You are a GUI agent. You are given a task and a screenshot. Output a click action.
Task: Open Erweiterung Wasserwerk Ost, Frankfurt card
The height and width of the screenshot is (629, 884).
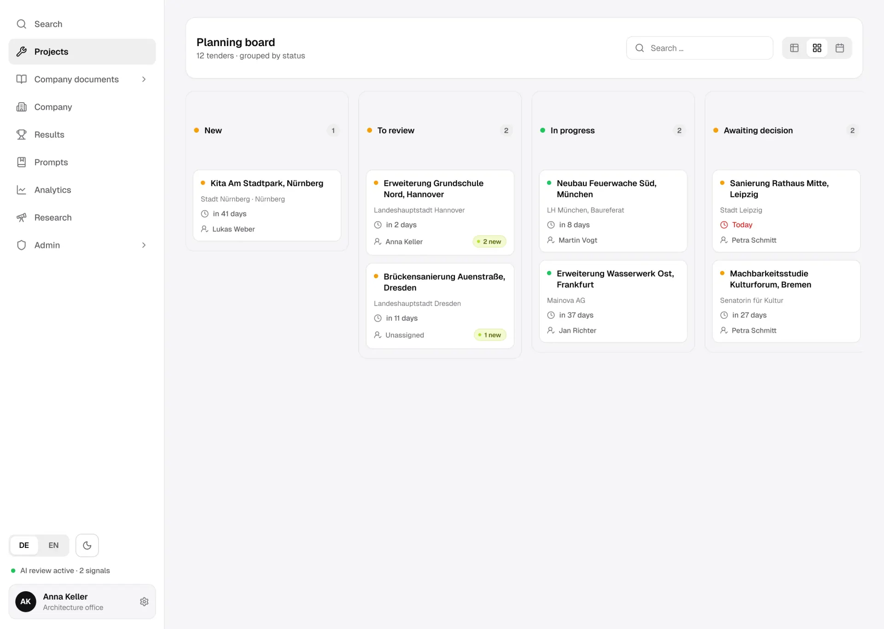pyautogui.click(x=613, y=301)
